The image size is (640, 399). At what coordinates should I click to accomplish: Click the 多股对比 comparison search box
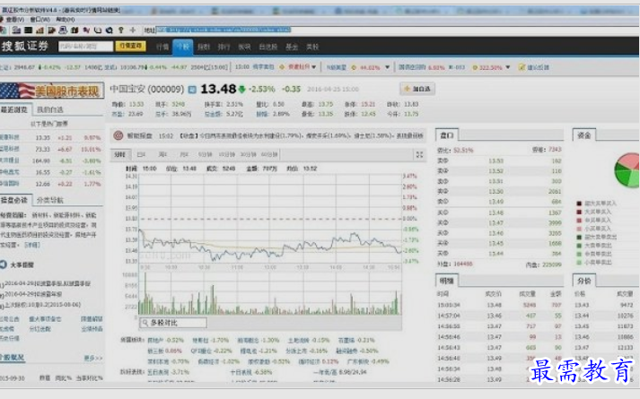(173, 323)
